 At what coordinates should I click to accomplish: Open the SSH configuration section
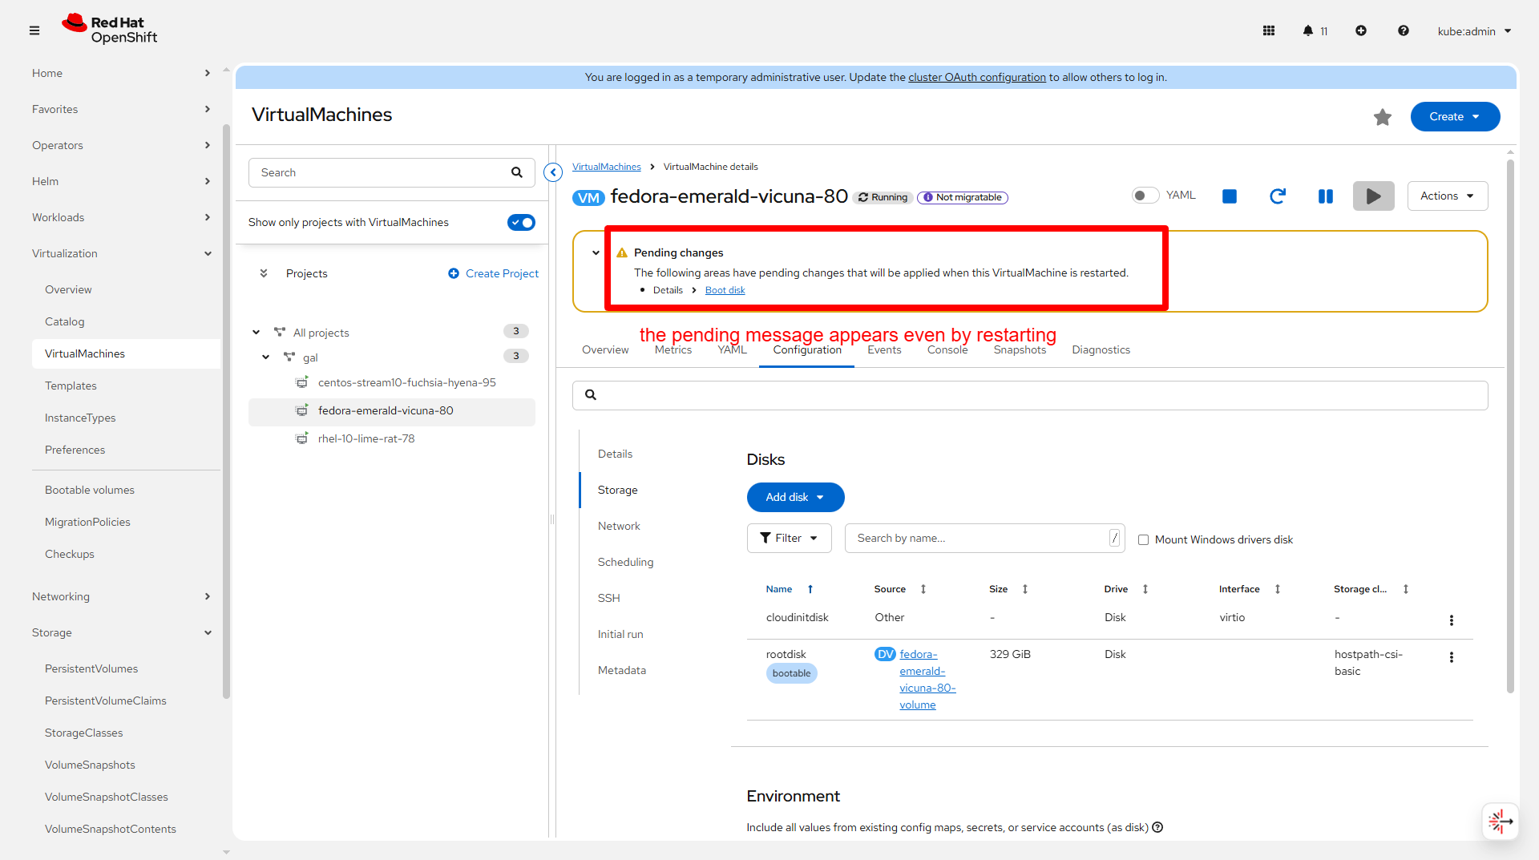coord(608,598)
